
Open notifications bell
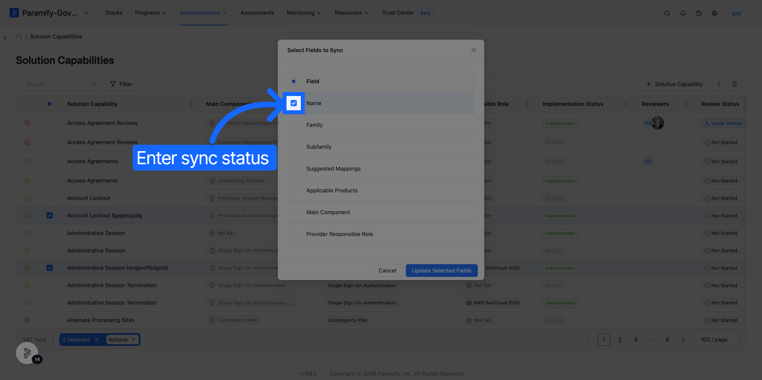(683, 13)
